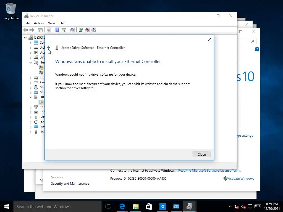Click the Update Driver Software toolbar icon
Screen dimensions: 283x212
(x=81, y=30)
